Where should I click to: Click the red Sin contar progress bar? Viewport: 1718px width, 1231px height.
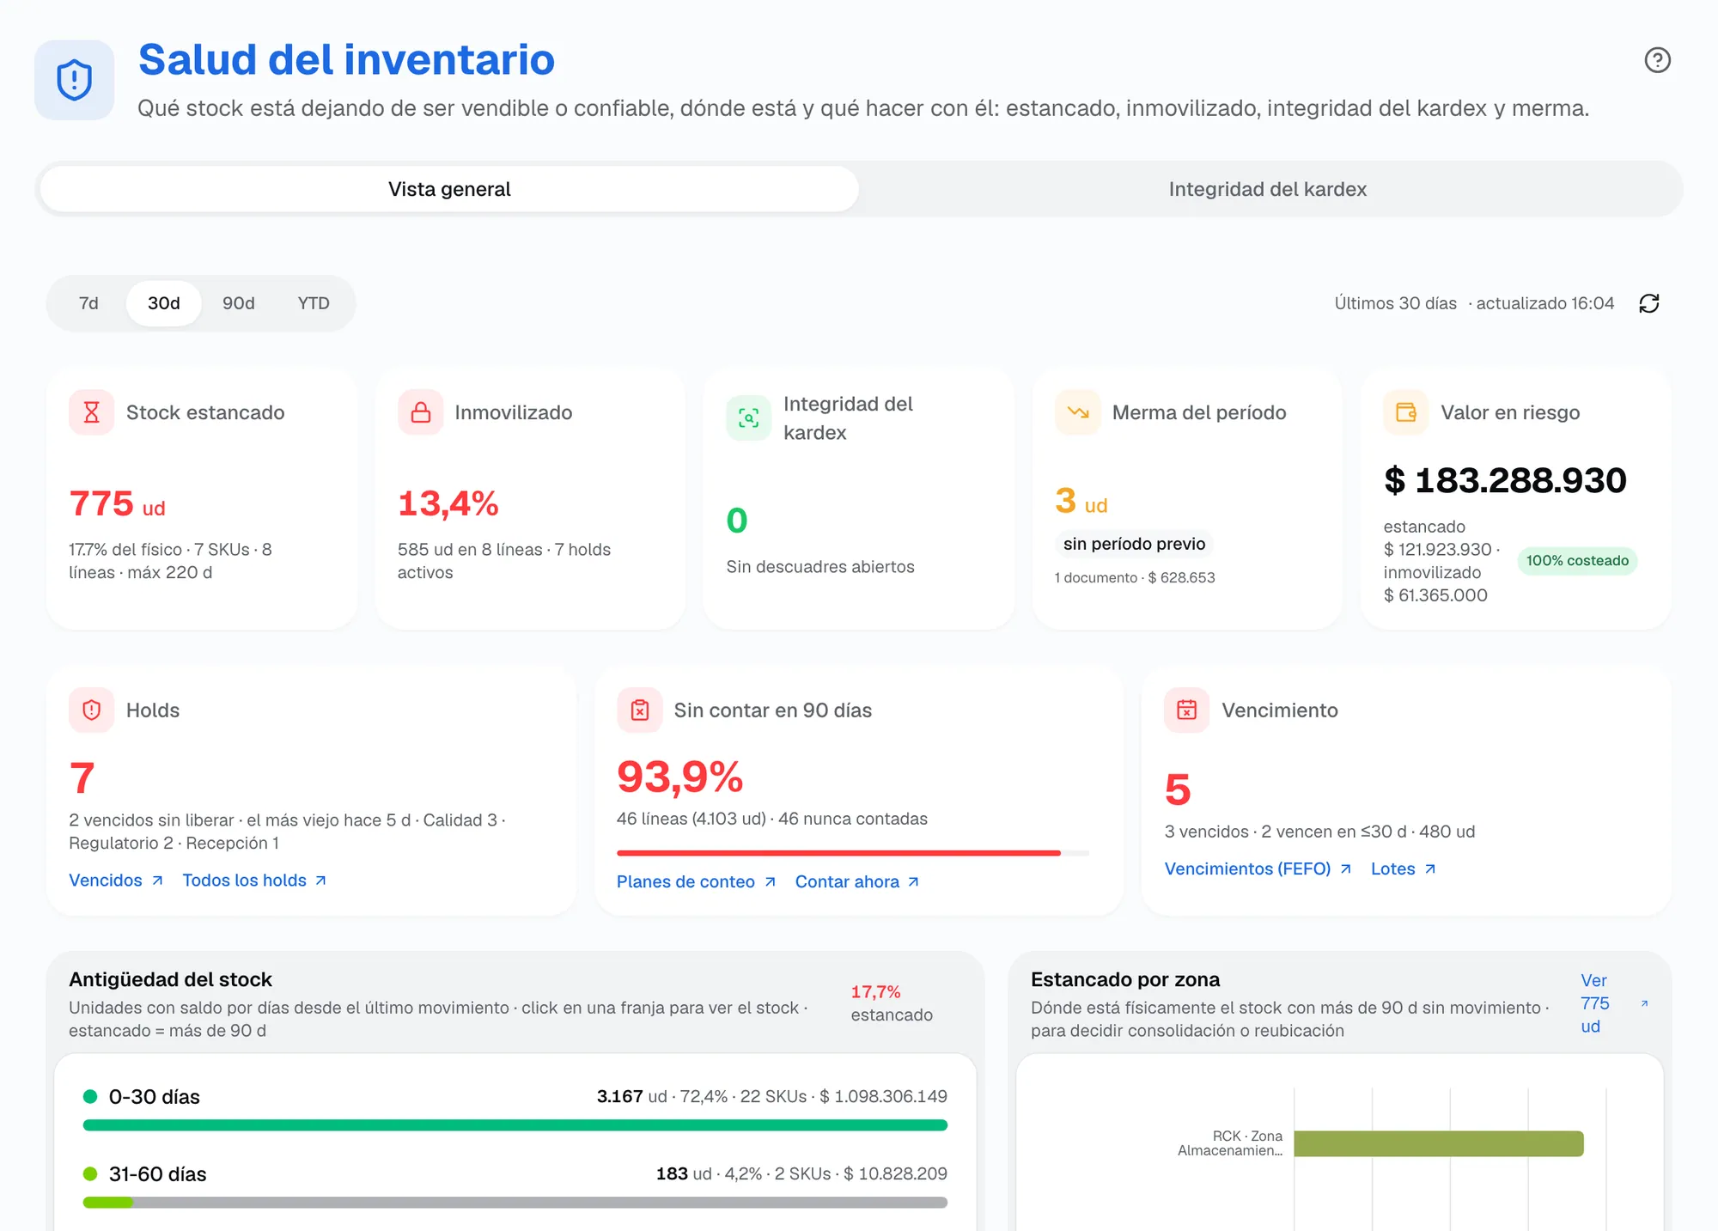coord(853,853)
